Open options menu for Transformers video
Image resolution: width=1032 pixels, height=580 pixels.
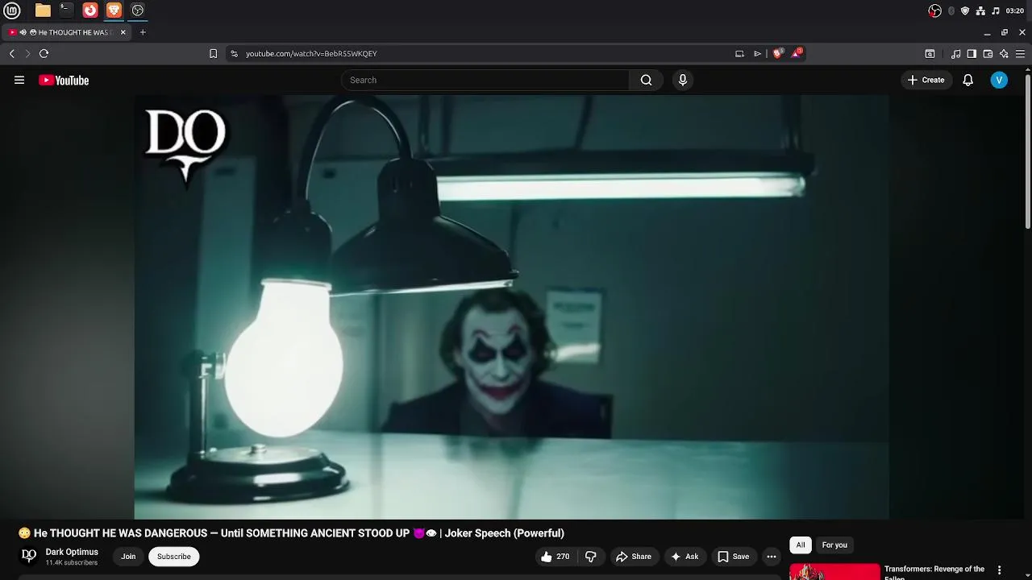1000,570
